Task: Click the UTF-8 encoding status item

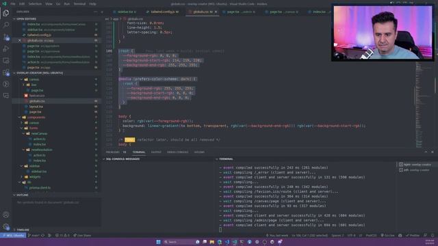Action: click(351, 235)
